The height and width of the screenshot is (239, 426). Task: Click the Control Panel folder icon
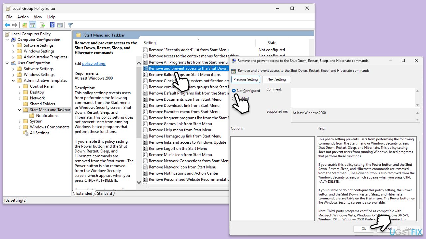(x=26, y=86)
